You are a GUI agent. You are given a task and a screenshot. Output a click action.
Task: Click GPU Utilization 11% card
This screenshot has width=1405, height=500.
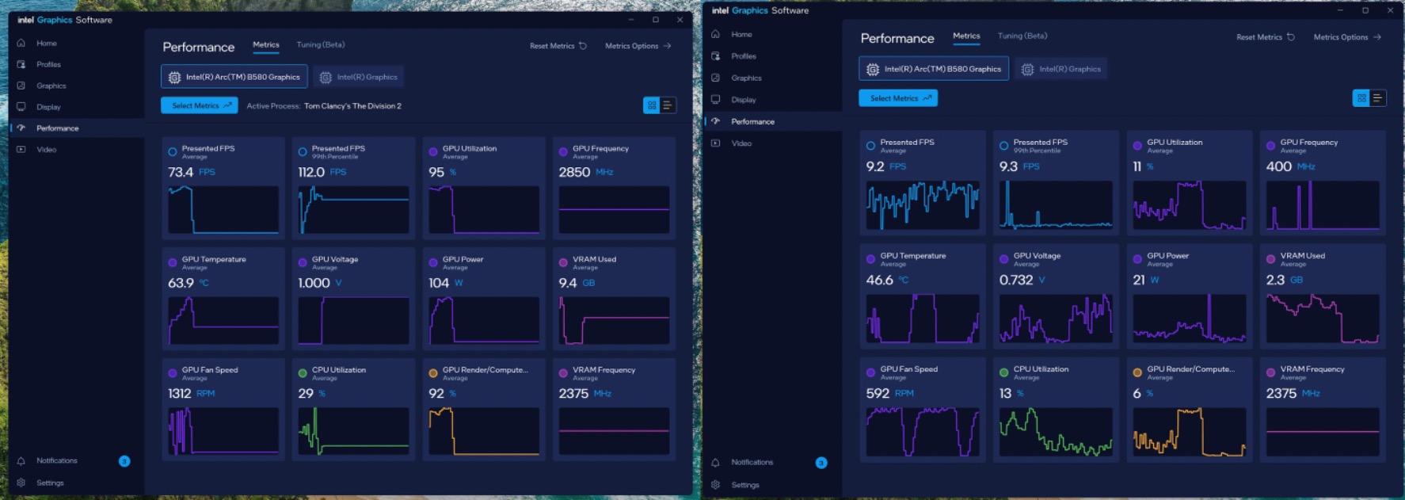[1190, 183]
